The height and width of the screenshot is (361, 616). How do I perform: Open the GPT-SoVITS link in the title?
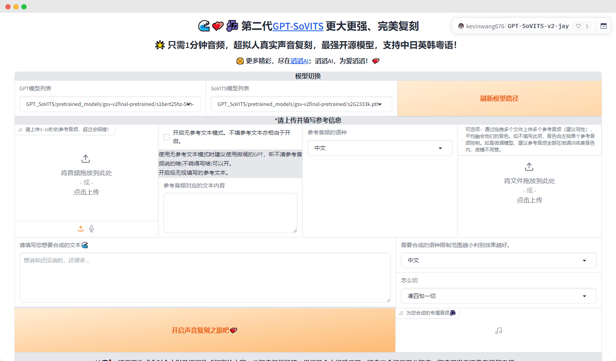coord(298,26)
